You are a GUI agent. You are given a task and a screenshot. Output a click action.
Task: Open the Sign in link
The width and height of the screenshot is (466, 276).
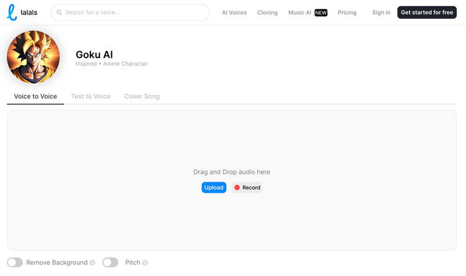(382, 12)
